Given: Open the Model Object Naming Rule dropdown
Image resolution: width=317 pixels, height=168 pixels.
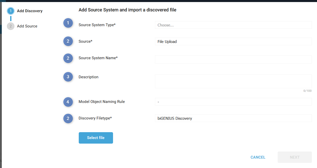Looking at the screenshot, I should point(233,102).
